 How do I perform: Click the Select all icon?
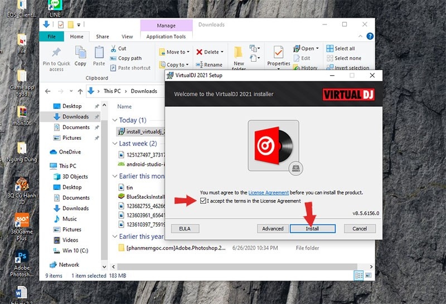pyautogui.click(x=329, y=48)
